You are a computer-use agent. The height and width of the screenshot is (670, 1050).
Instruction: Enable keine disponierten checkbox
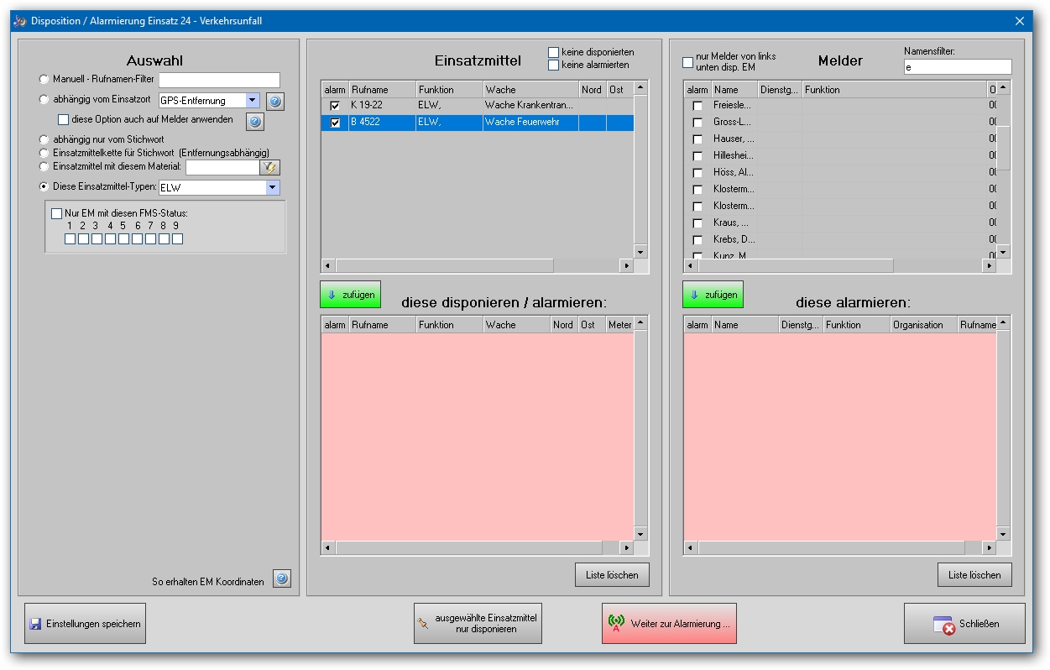click(x=554, y=52)
